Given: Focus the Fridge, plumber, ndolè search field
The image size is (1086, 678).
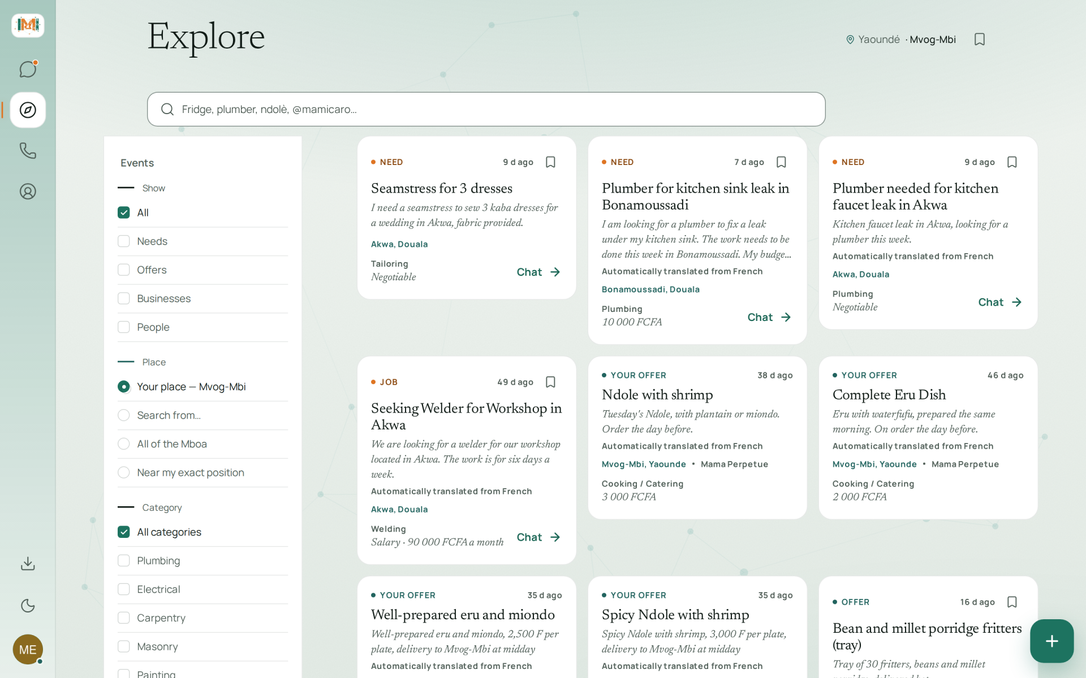Looking at the screenshot, I should click(x=486, y=109).
